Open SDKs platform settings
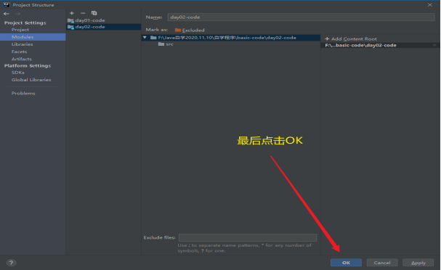The width and height of the screenshot is (441, 270). click(17, 73)
